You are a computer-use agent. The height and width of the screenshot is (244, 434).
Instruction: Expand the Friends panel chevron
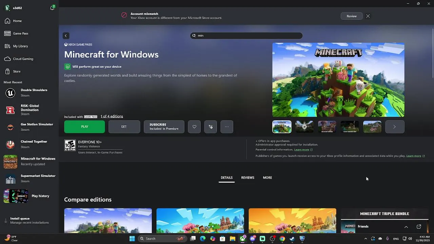(406, 227)
